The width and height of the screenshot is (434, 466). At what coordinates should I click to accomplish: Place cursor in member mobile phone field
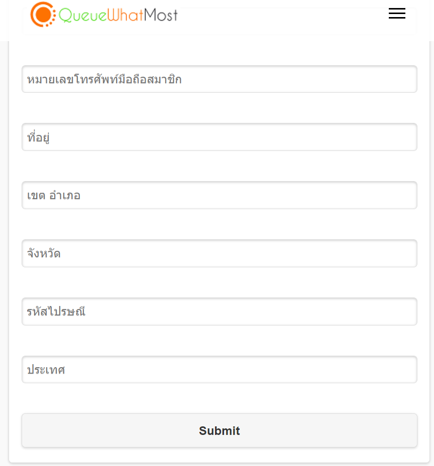click(220, 79)
